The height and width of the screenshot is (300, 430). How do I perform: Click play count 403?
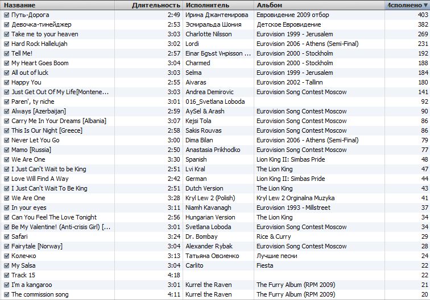pos(423,15)
